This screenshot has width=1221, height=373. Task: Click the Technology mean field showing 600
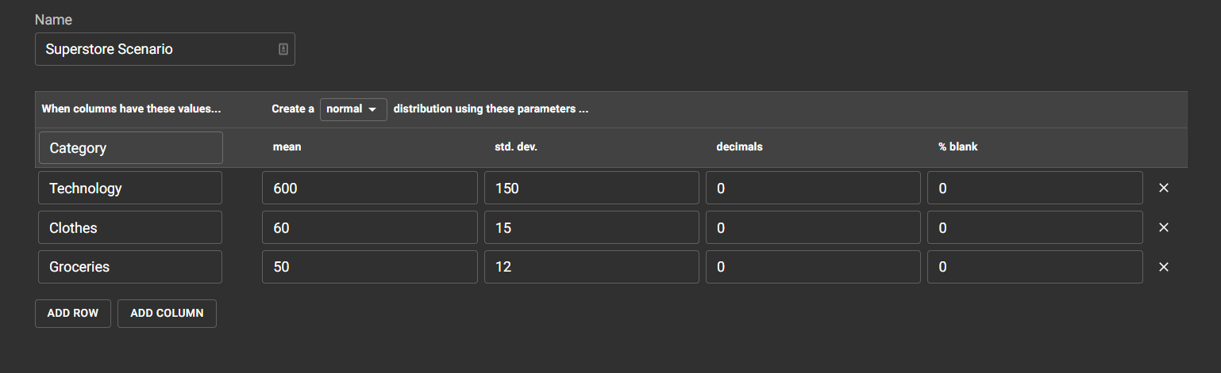pos(370,188)
